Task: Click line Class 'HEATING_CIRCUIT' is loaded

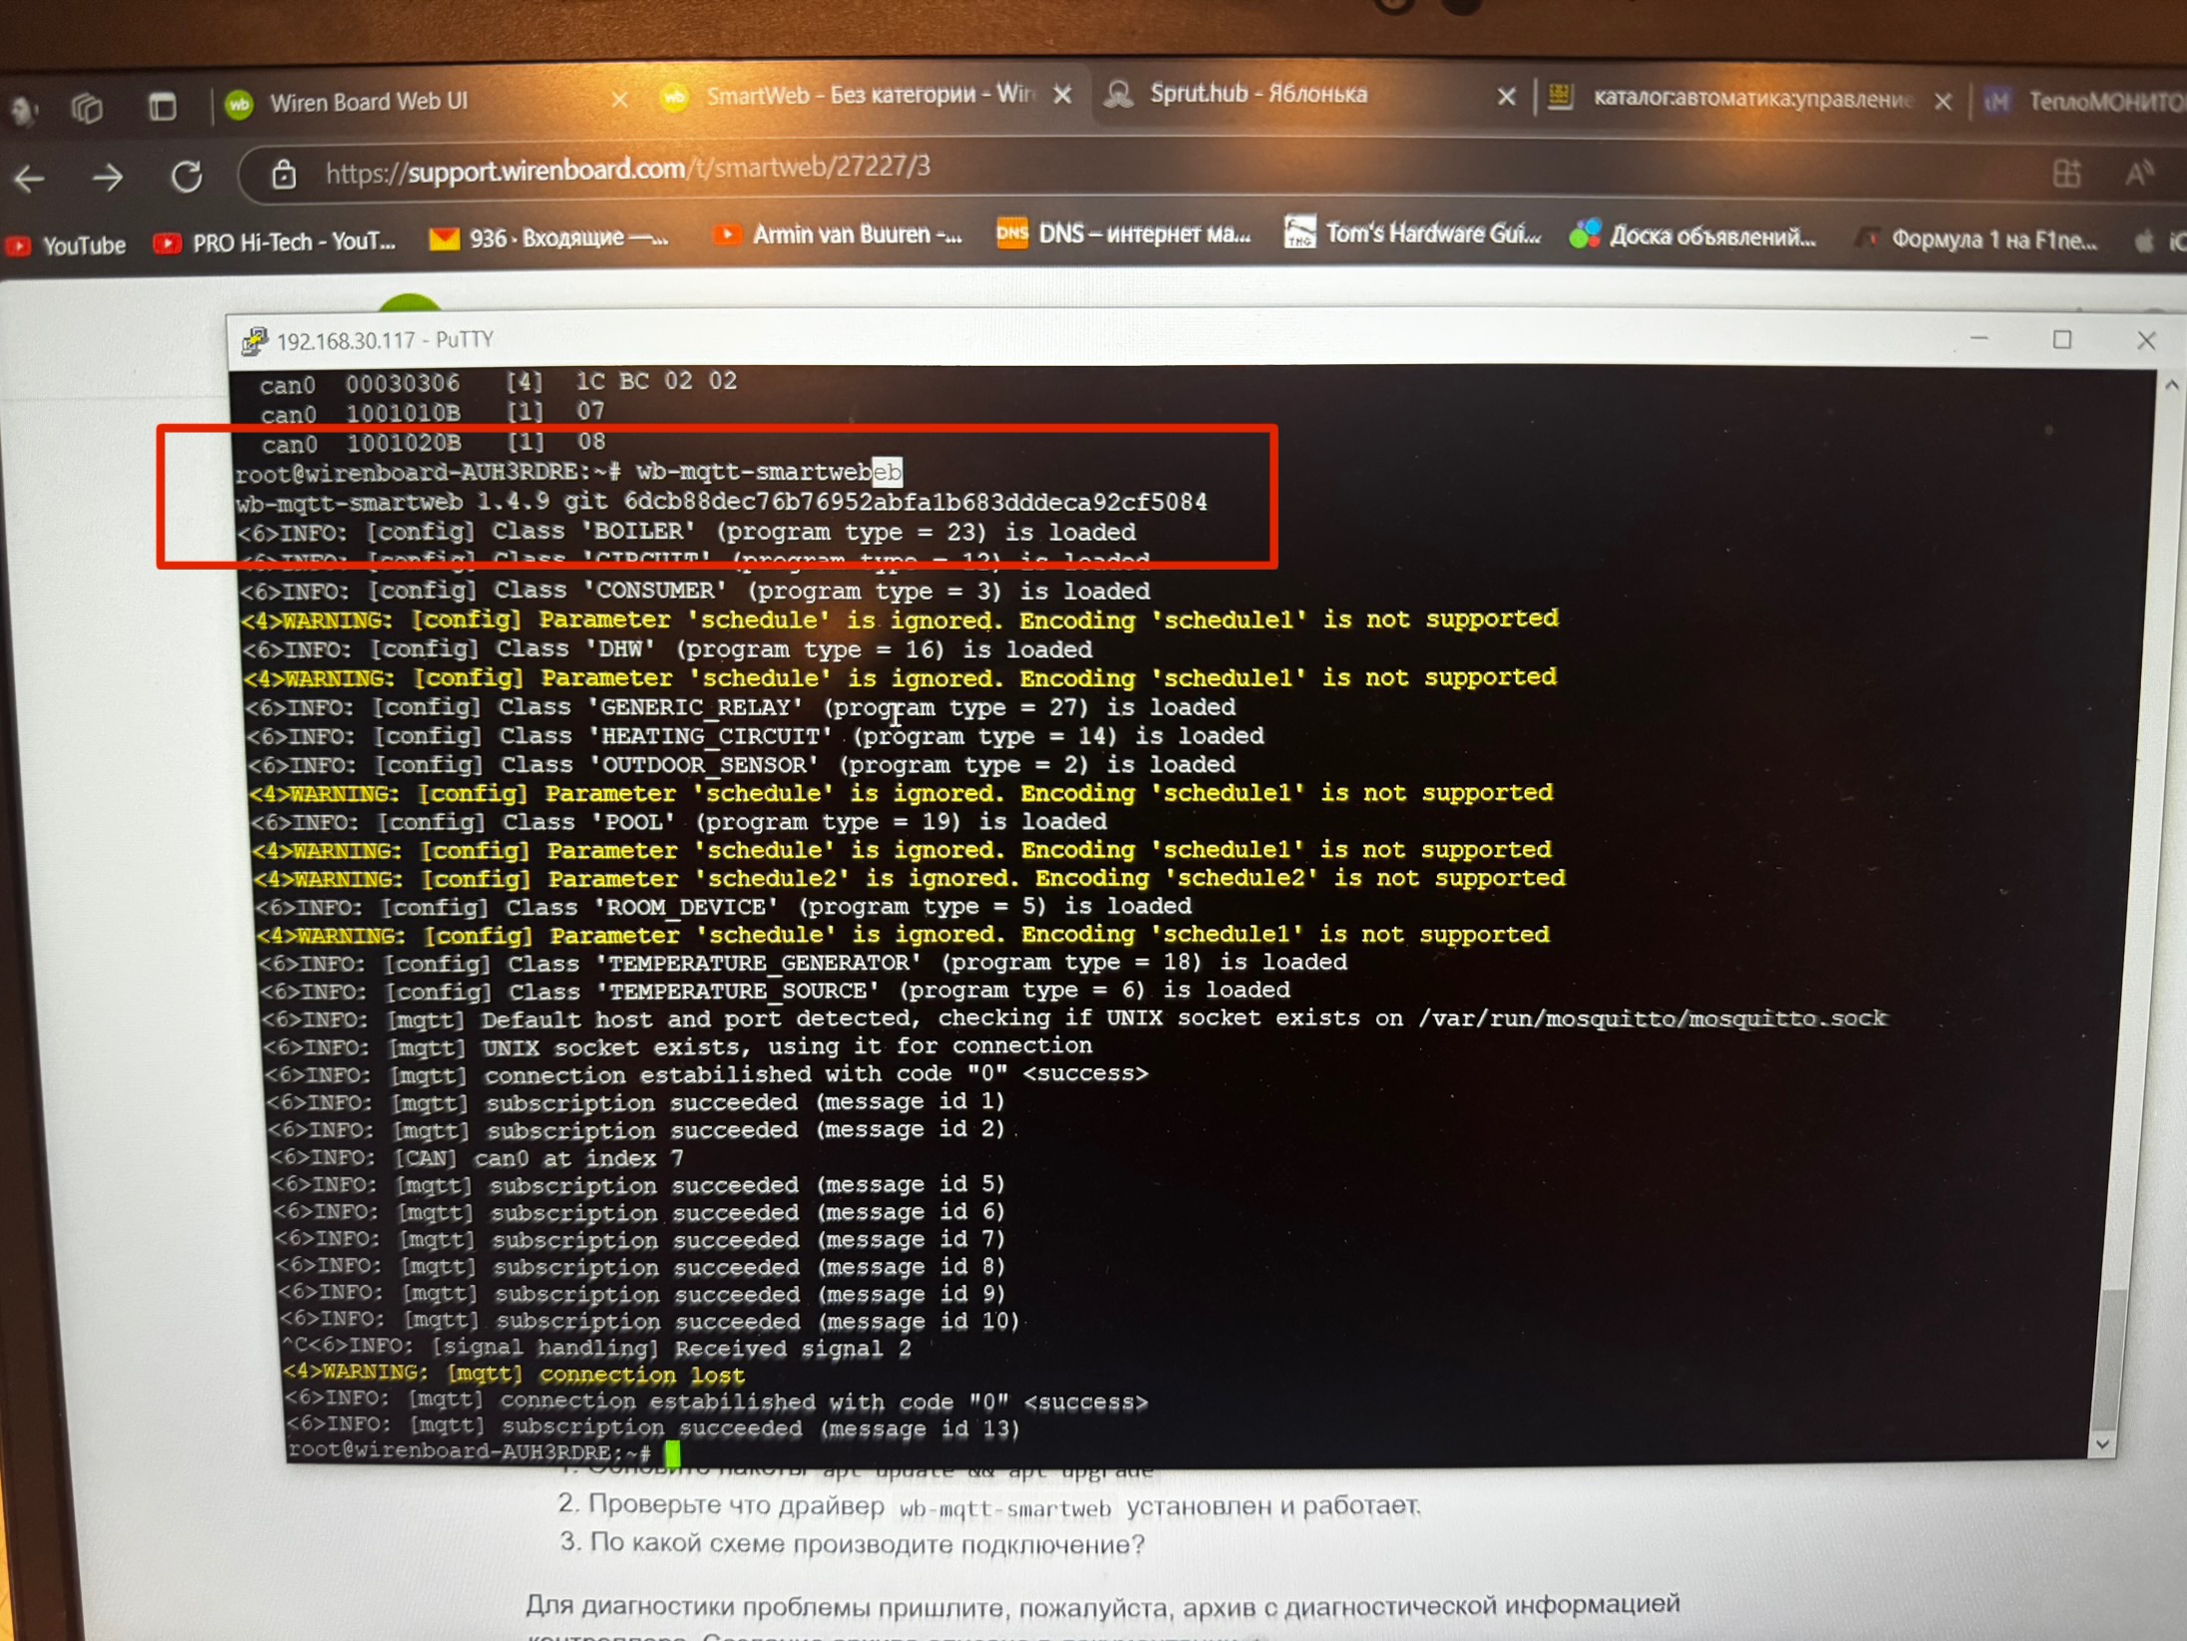Action: 756,736
